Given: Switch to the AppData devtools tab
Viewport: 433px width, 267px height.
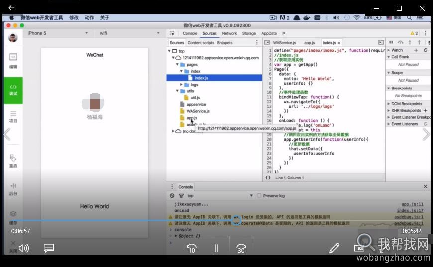Looking at the screenshot, I should point(269,33).
